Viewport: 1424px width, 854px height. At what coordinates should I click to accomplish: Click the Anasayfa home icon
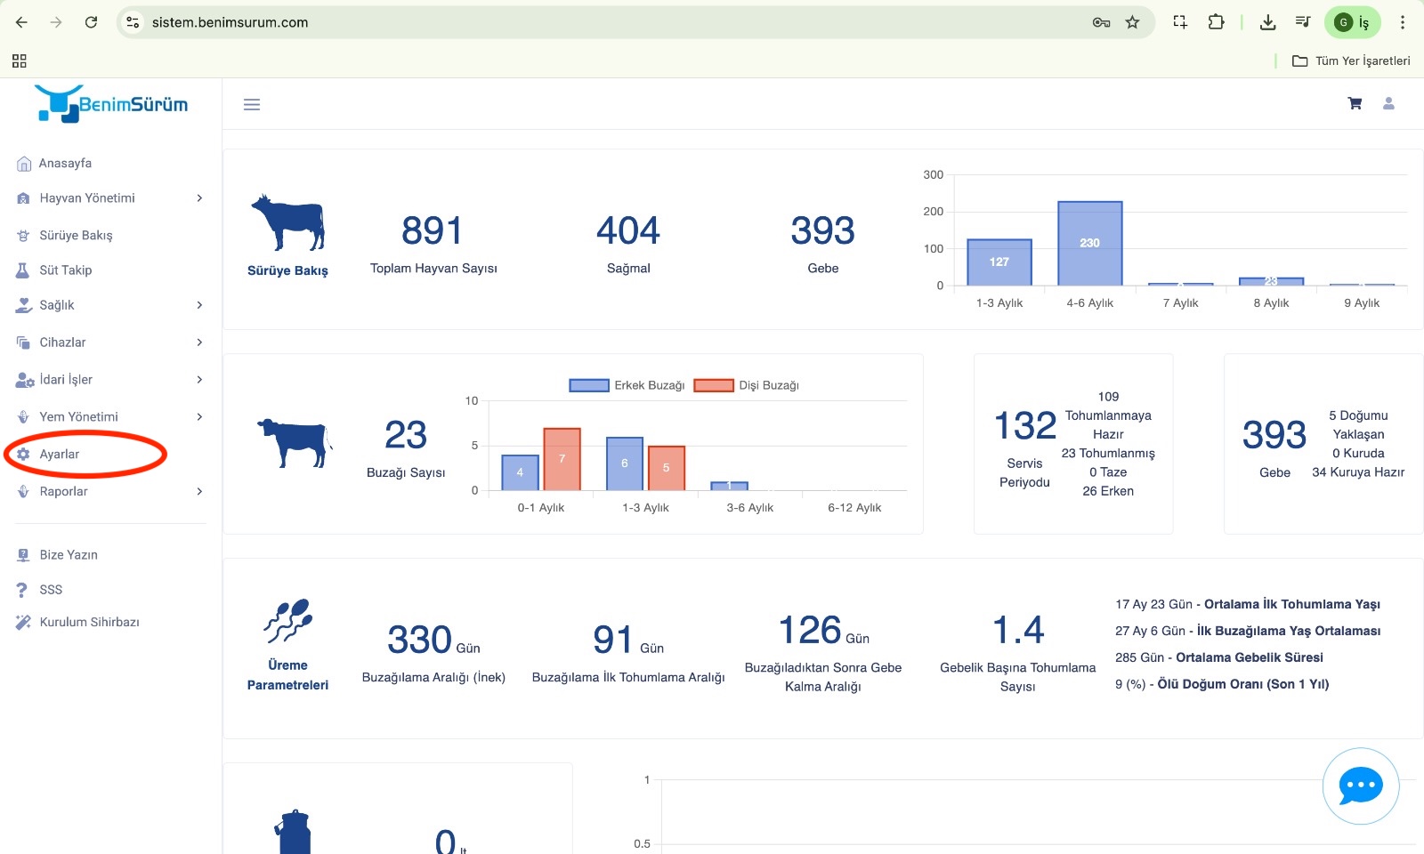[24, 164]
